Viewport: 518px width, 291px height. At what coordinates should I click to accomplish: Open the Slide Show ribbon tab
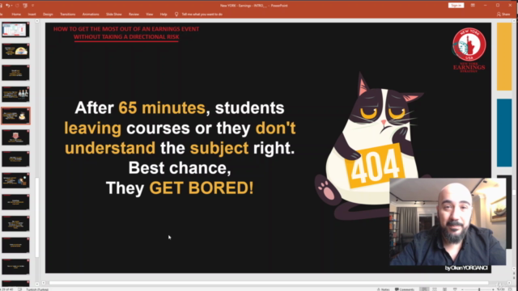click(113, 15)
